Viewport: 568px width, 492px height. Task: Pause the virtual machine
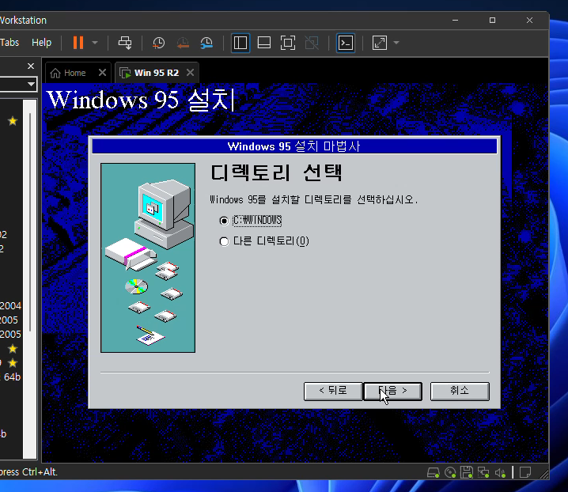click(78, 43)
